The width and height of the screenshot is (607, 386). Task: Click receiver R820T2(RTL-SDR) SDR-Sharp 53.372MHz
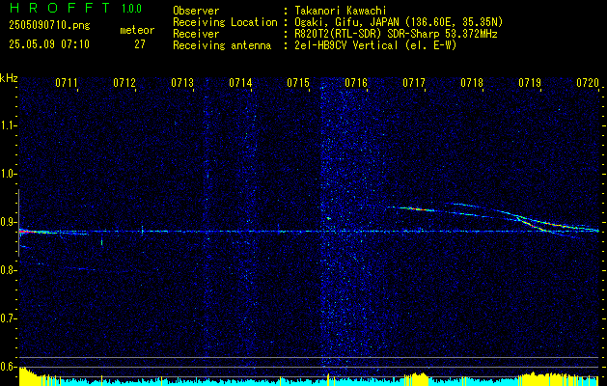396,34
